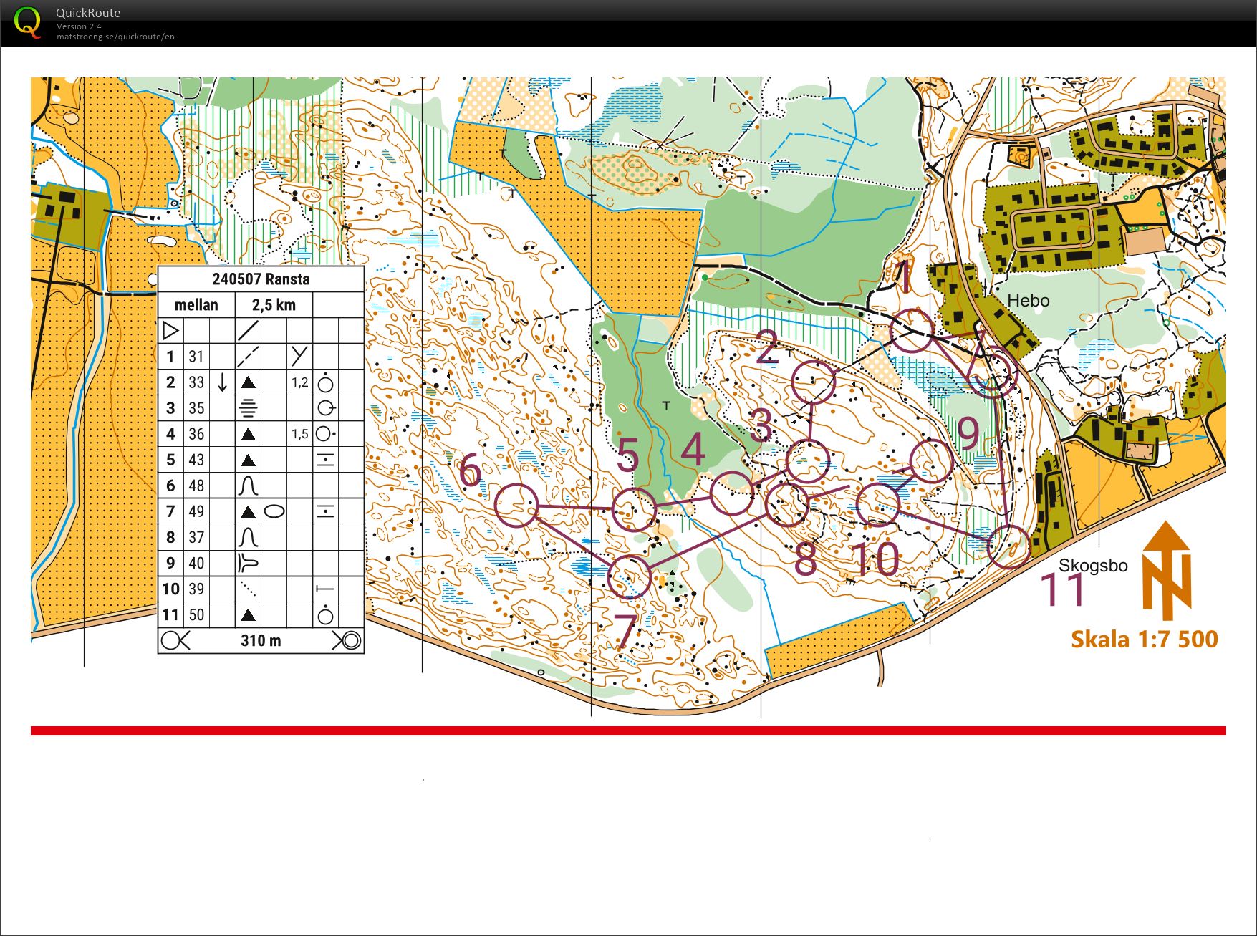
Task: Click the control 9 circle on the map
Action: tap(932, 461)
